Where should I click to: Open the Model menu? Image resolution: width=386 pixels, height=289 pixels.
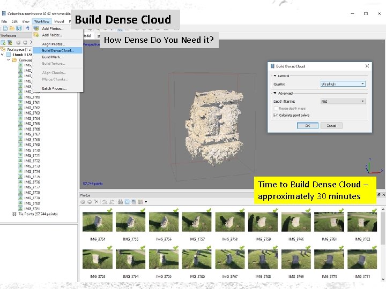pyautogui.click(x=59, y=21)
